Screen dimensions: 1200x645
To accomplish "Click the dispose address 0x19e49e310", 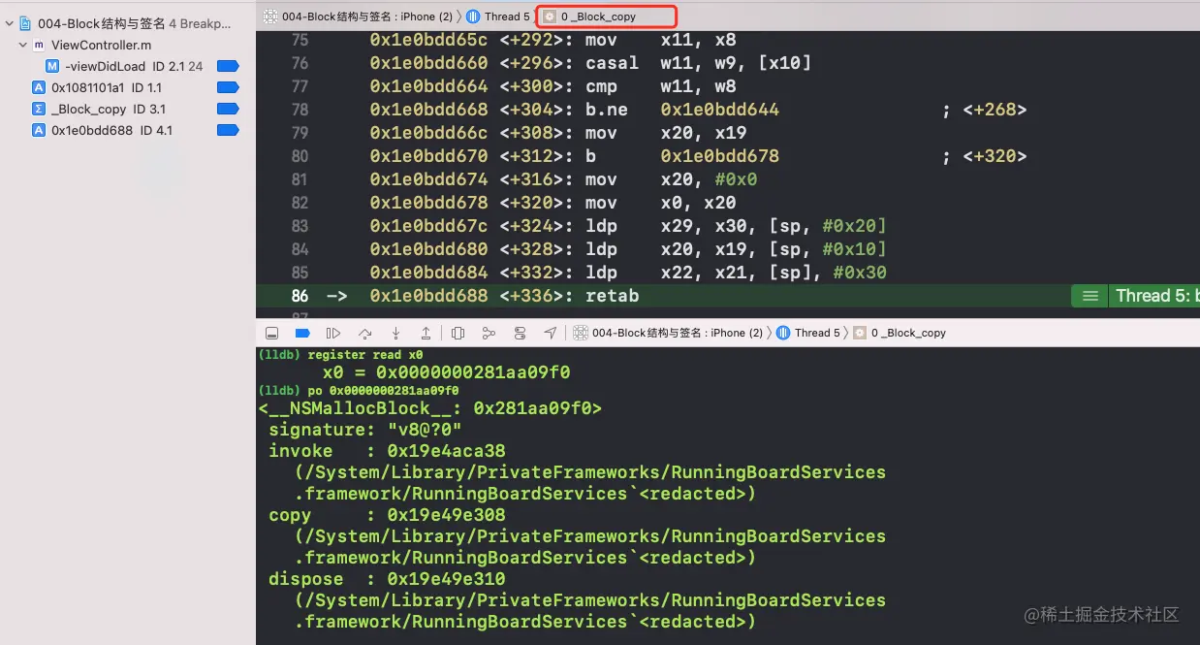I will pyautogui.click(x=446, y=579).
